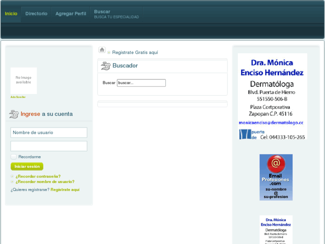Click the Ingrese a su cuenta heading

point(46,114)
